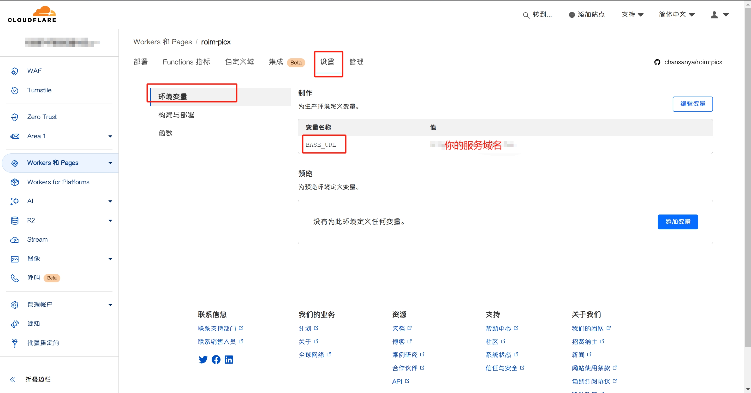The width and height of the screenshot is (751, 393).
Task: Click the 编辑变量 button
Action: [692, 104]
